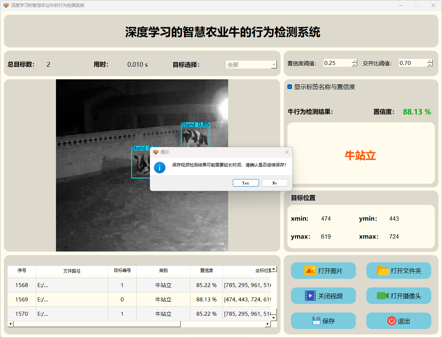
Task: Click the camera icon on 打开摄像头 button
Action: tap(383, 296)
